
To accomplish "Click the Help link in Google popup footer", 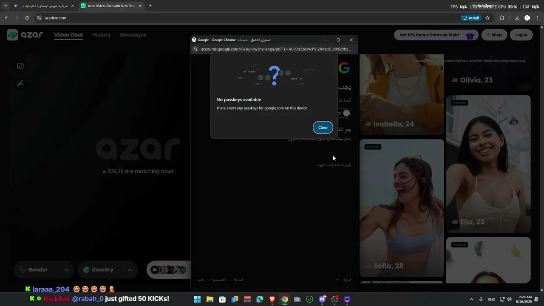I will click(238, 280).
